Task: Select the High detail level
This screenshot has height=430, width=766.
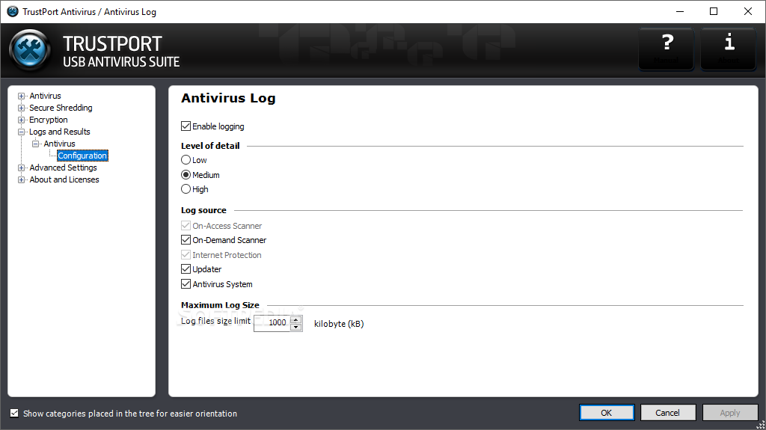Action: (x=186, y=188)
